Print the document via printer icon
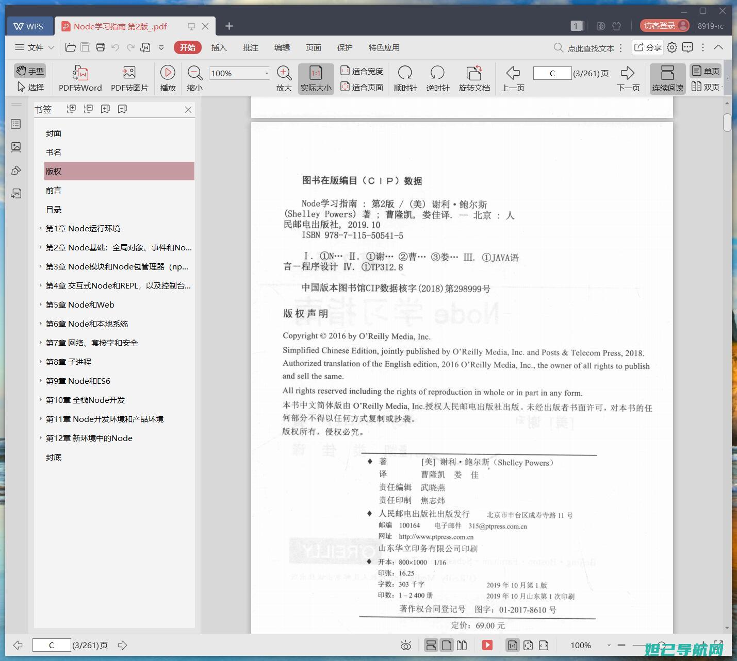The width and height of the screenshot is (737, 661). (x=101, y=47)
